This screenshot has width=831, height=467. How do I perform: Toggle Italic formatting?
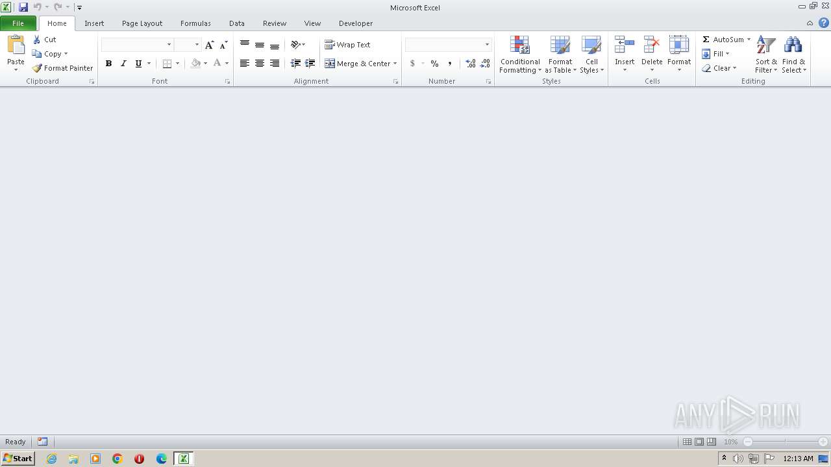[123, 64]
